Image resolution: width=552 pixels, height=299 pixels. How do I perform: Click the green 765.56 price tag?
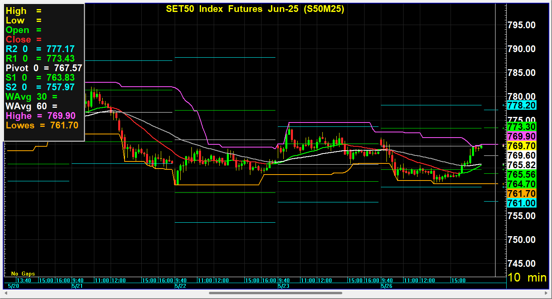522,175
